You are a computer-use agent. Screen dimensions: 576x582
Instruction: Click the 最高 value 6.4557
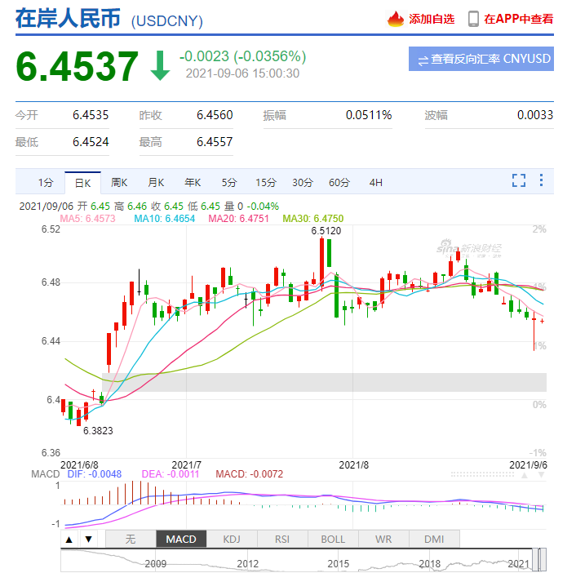click(215, 142)
